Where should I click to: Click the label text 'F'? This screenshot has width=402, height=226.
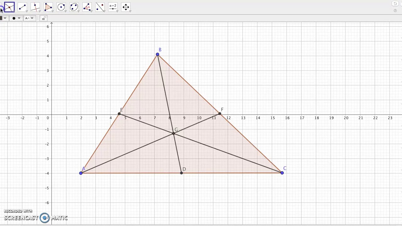(222, 110)
